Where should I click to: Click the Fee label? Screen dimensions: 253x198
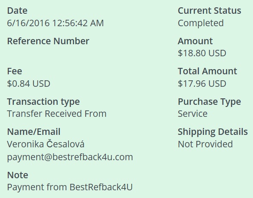click(x=15, y=71)
